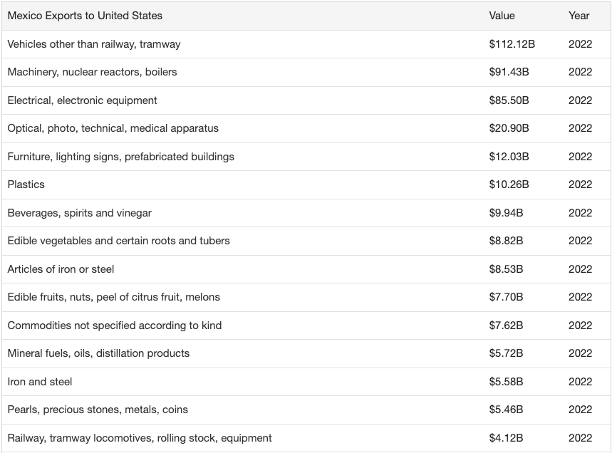Open 'Optical, photo, technical, medical apparatus' link
The width and height of the screenshot is (612, 453).
click(x=113, y=128)
